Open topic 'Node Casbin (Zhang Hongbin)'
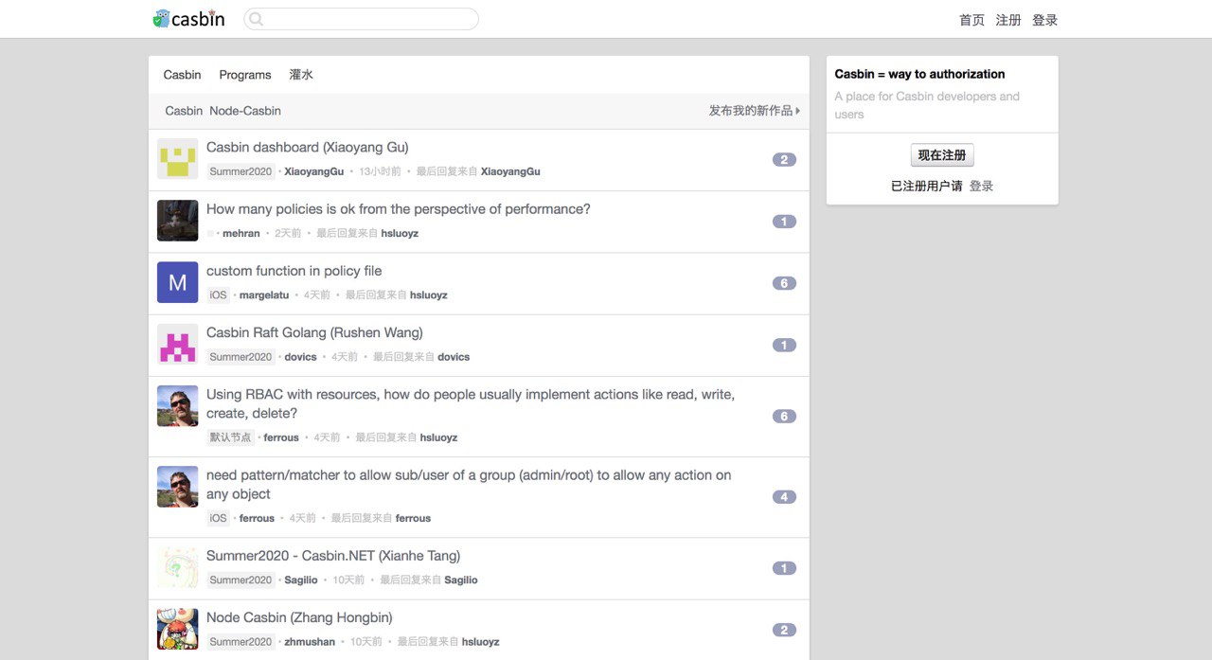This screenshot has height=660, width=1212. point(299,617)
